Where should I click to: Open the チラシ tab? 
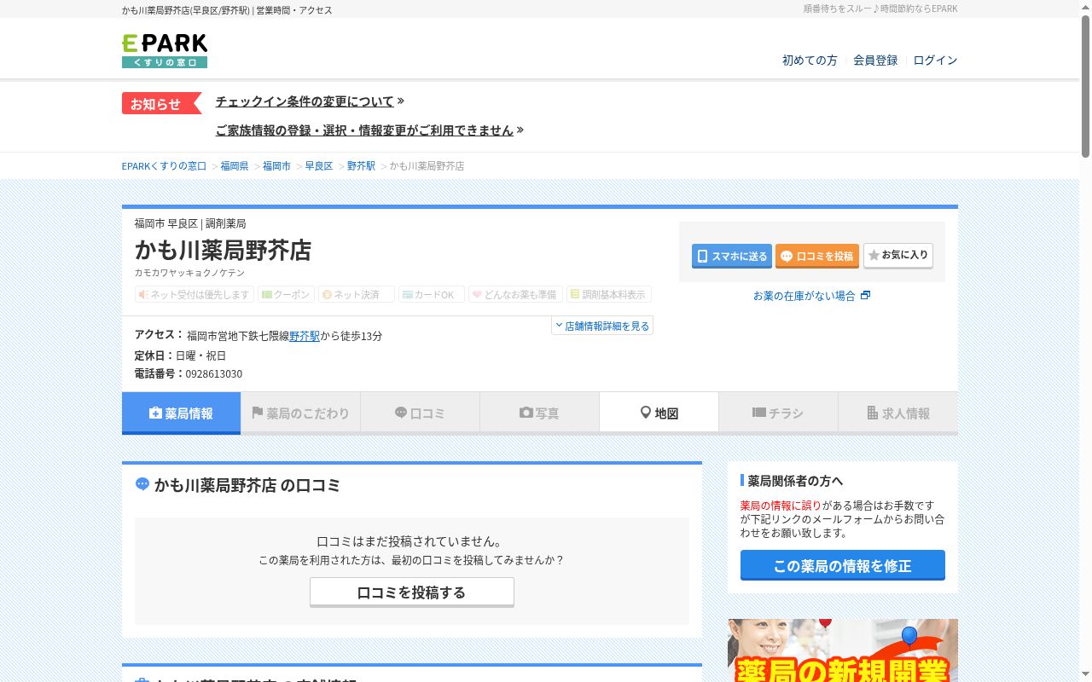[778, 413]
